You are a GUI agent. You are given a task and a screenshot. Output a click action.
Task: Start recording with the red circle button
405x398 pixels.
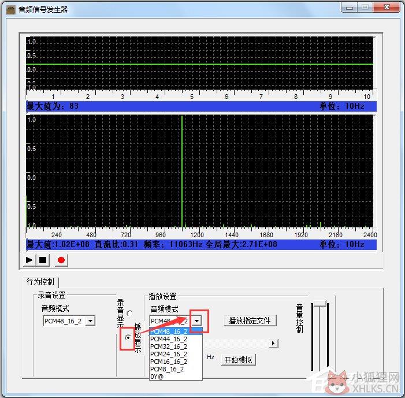(x=61, y=260)
